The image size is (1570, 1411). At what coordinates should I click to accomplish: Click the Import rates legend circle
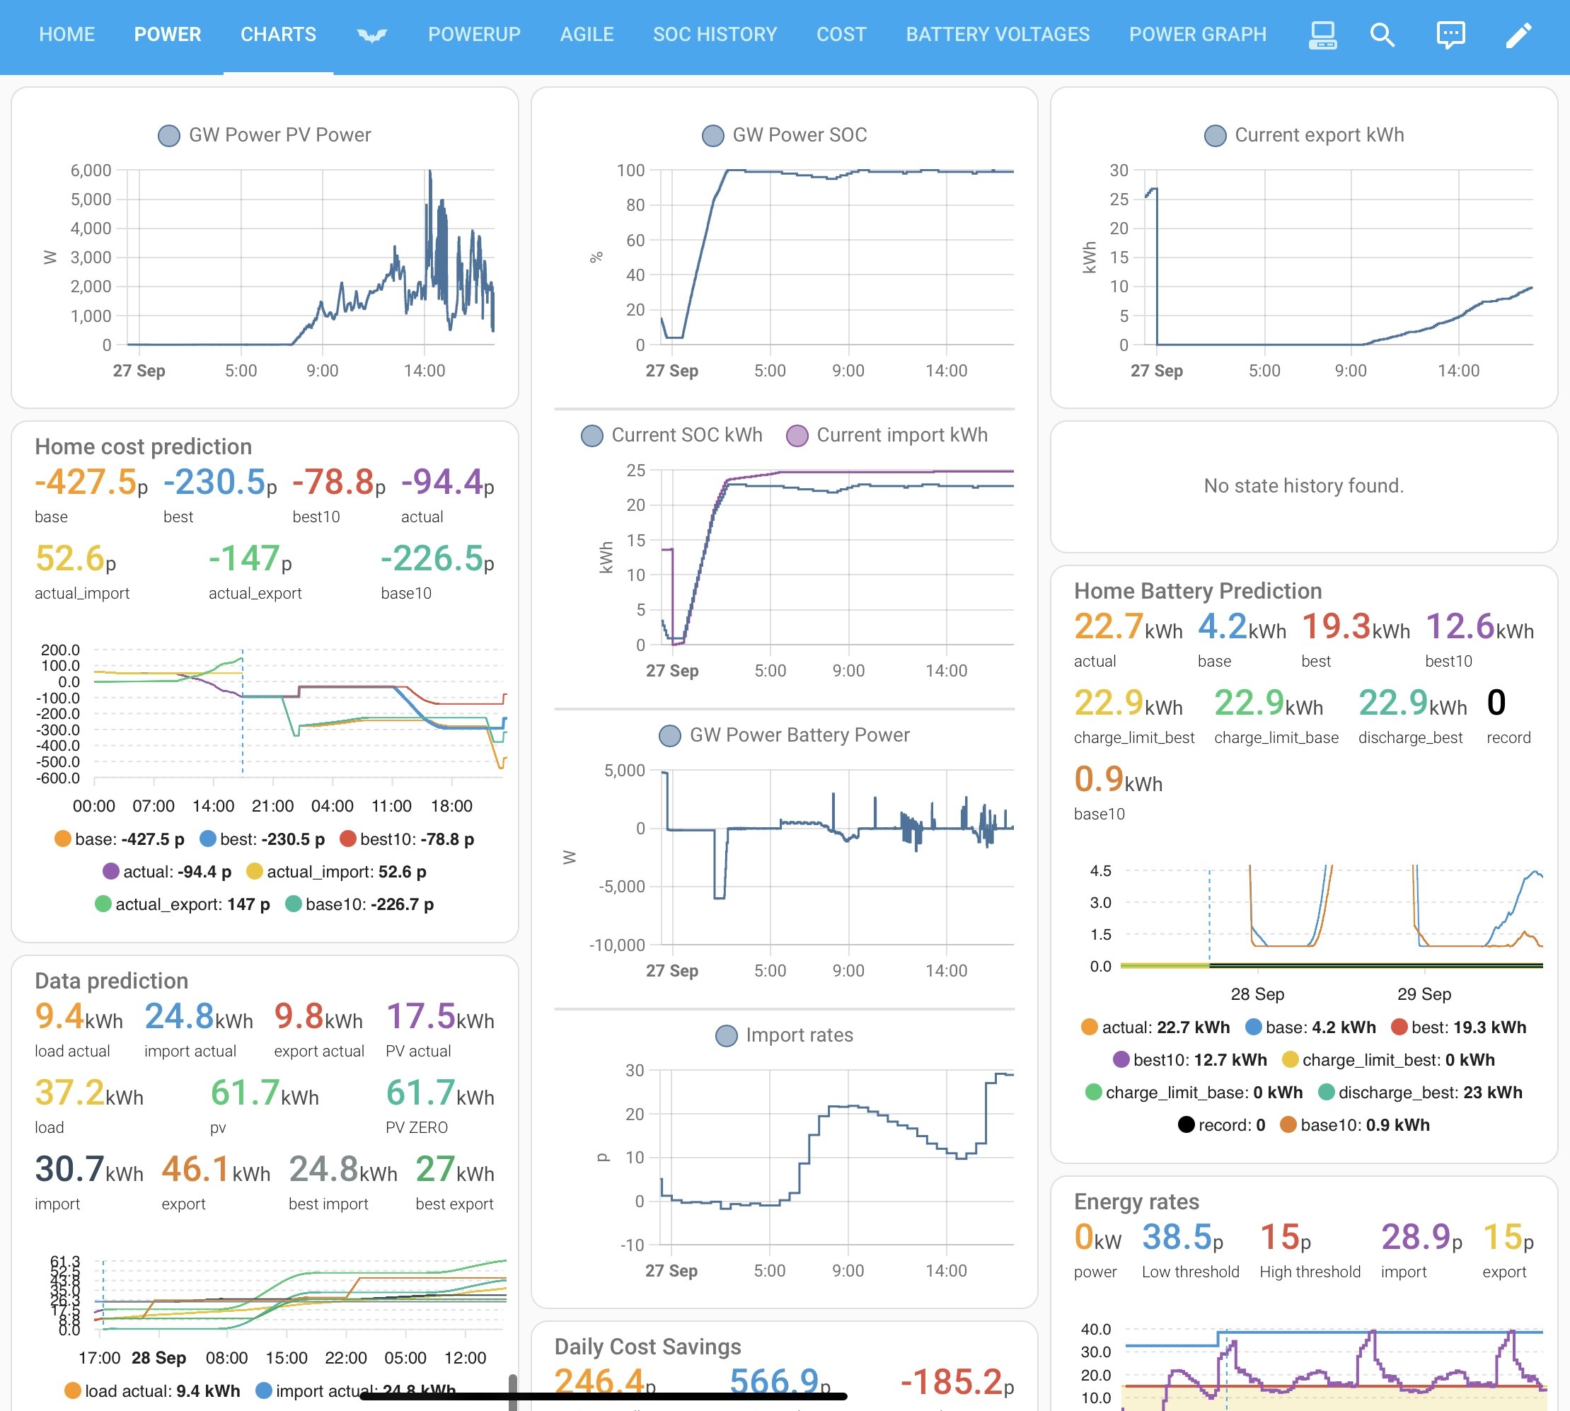727,1036
